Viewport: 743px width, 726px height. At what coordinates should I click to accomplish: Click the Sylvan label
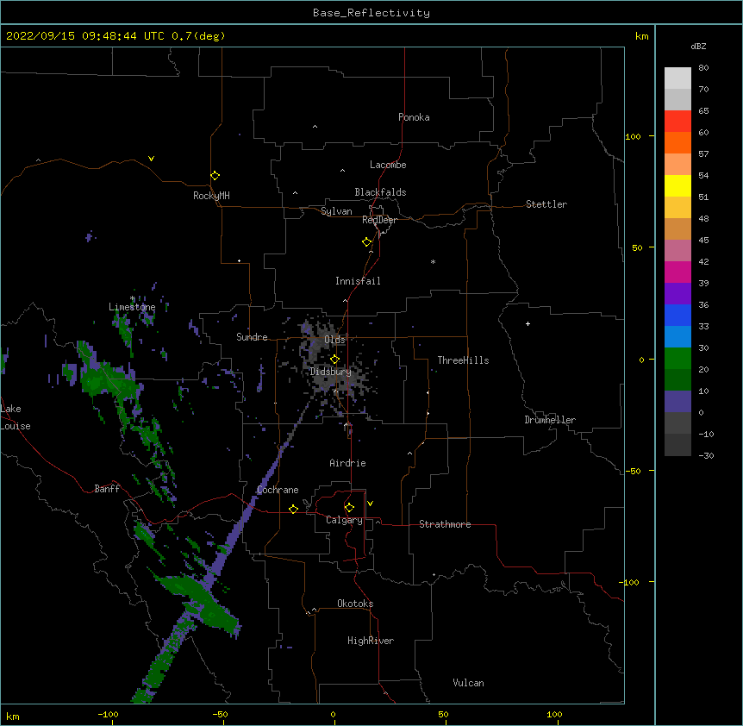336,211
